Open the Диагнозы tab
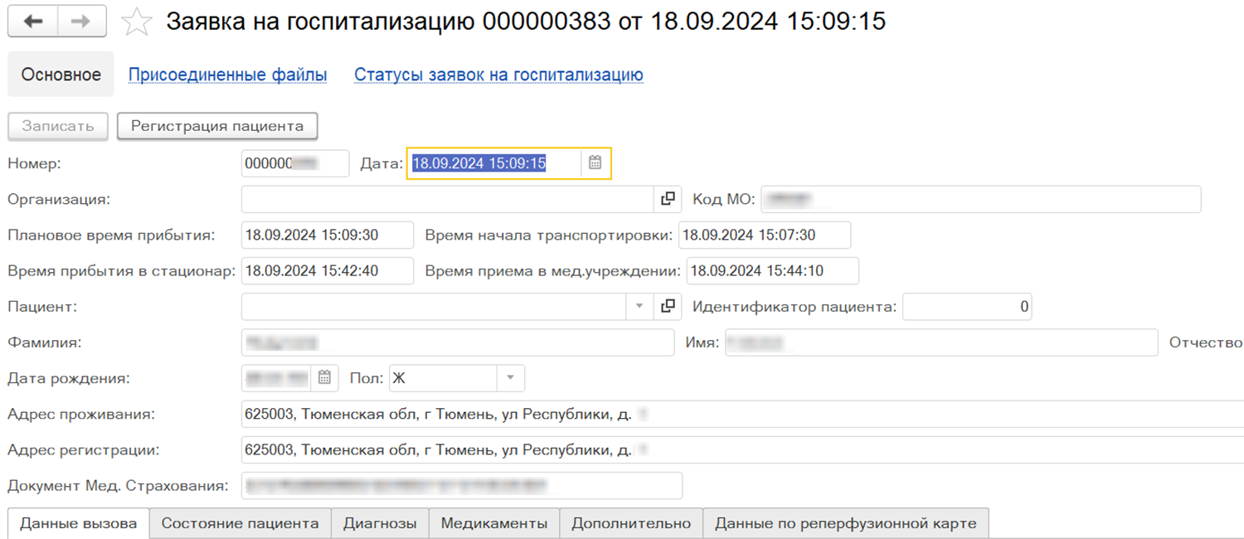The image size is (1244, 539). click(x=380, y=523)
